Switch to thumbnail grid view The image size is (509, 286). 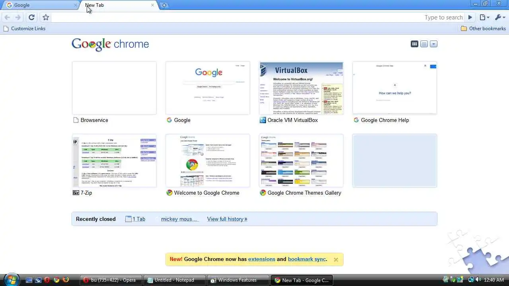click(x=414, y=44)
